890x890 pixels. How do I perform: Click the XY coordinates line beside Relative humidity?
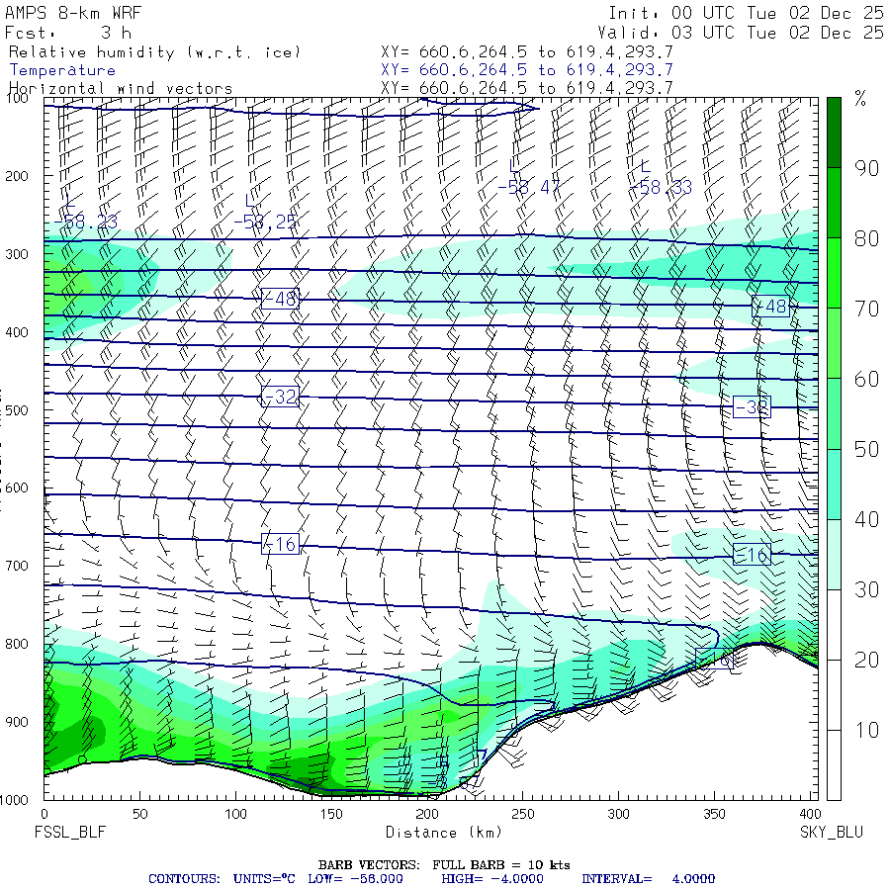coord(527,52)
